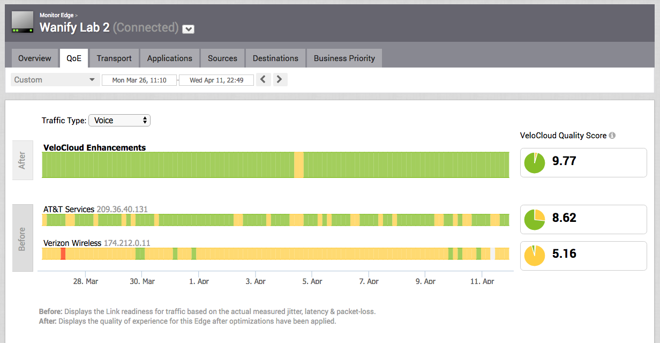This screenshot has height=343, width=660.
Task: Click the edge device icon
Action: (22, 22)
